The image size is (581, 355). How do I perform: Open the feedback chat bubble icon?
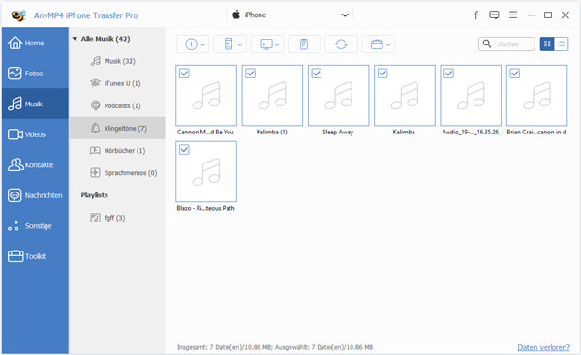pos(494,15)
